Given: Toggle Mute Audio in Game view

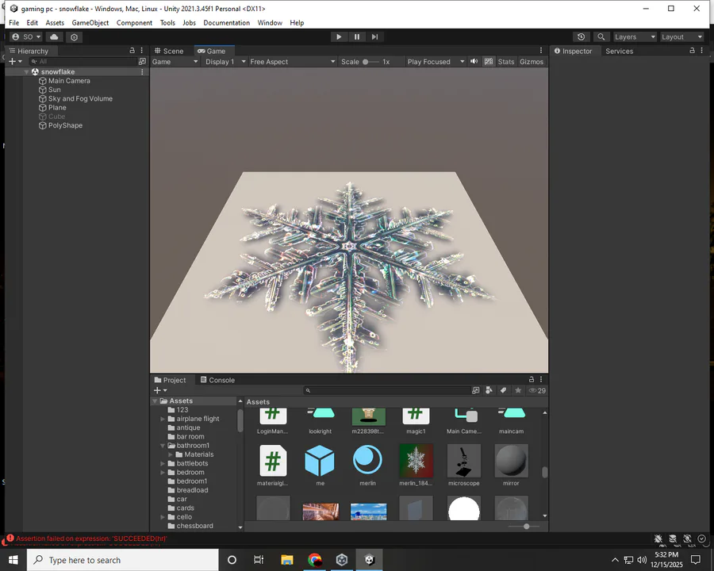Looking at the screenshot, I should point(474,62).
